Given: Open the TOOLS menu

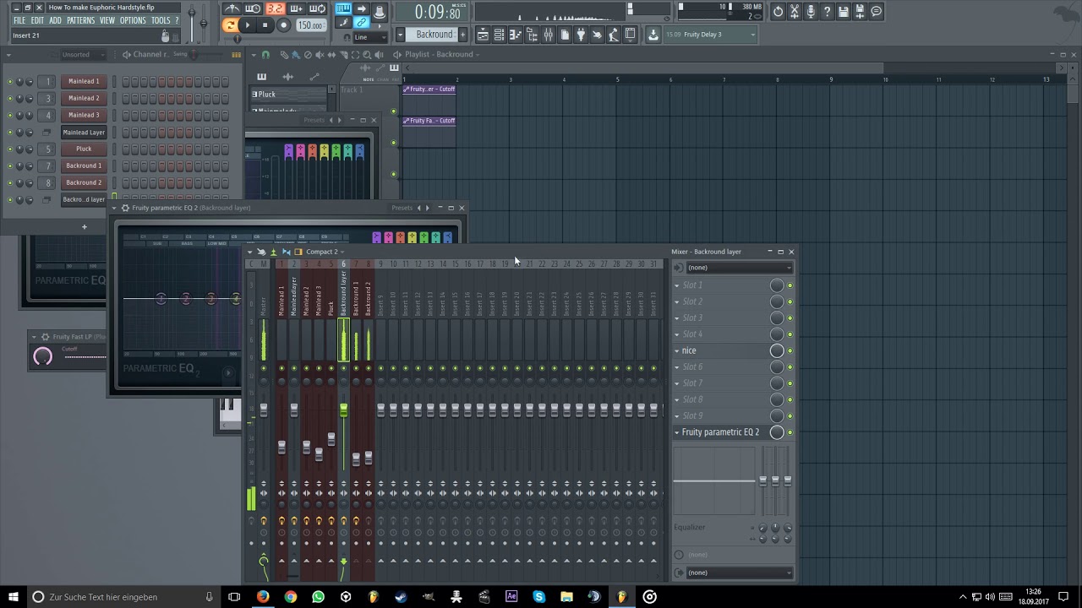Looking at the screenshot, I should coord(161,20).
